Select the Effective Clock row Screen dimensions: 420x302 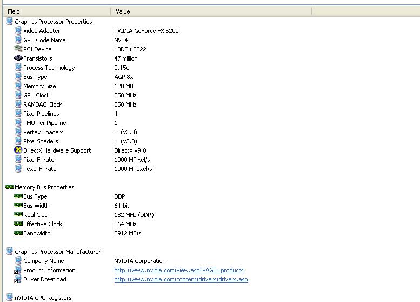43,224
